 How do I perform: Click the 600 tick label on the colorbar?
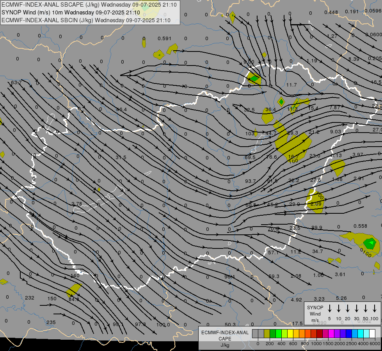pos(293,344)
